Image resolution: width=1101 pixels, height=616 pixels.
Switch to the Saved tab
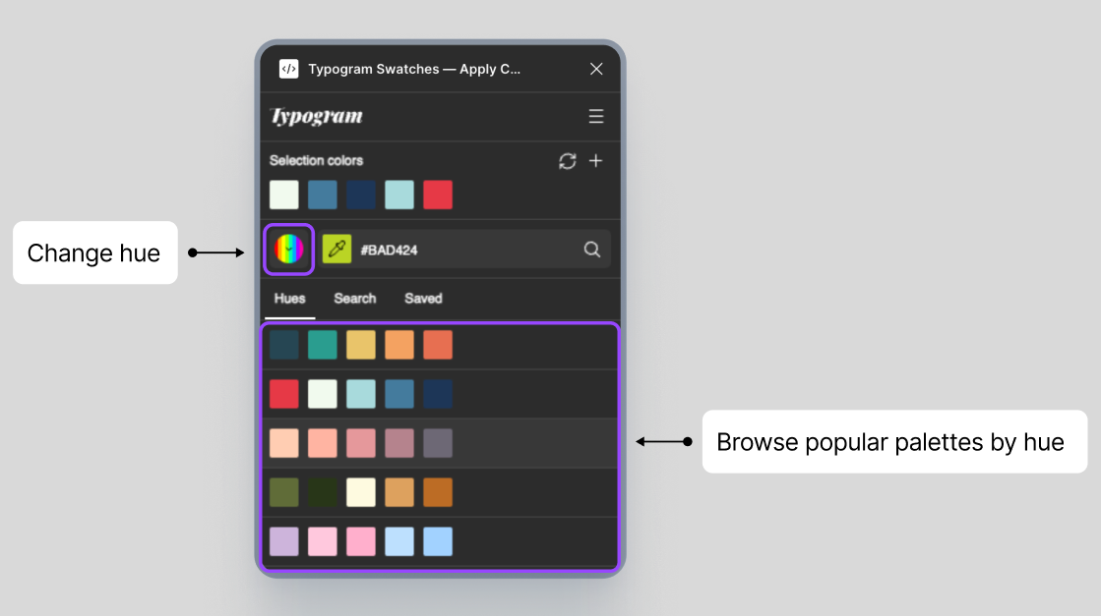[x=423, y=299]
